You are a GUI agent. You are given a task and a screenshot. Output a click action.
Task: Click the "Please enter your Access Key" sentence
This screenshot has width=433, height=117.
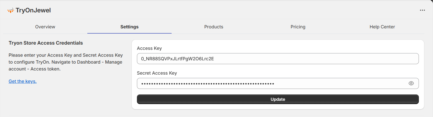click(65, 55)
